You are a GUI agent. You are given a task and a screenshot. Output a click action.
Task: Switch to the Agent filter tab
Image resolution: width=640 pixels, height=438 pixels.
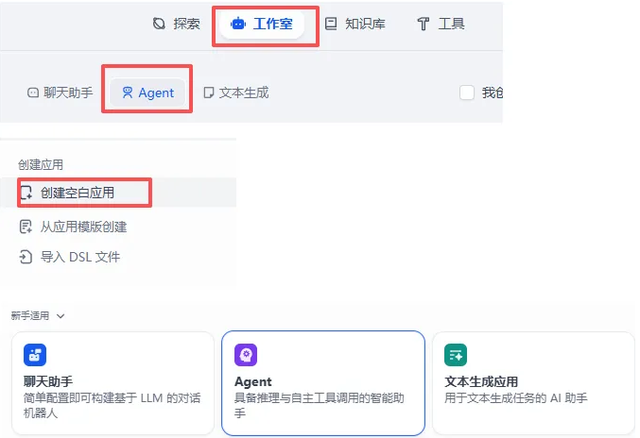pyautogui.click(x=147, y=93)
